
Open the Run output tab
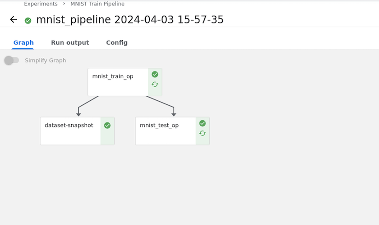70,42
